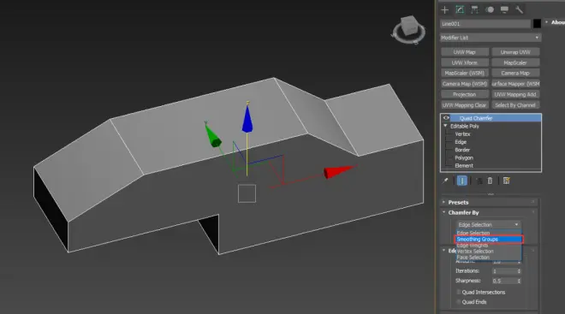
Task: Remove modifier with trash can icon
Action: pyautogui.click(x=490, y=181)
